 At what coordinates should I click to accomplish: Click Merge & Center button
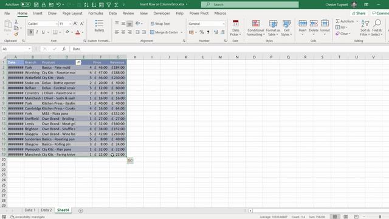(164, 32)
